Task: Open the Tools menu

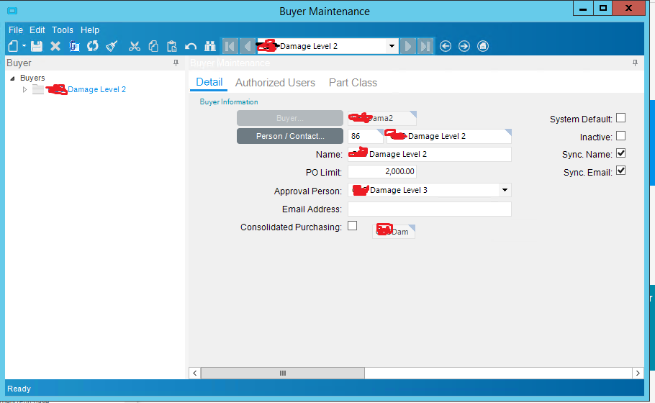Action: tap(63, 30)
